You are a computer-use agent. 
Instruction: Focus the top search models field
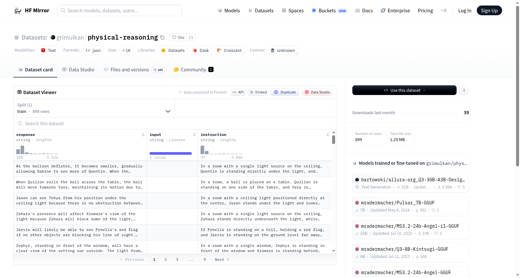point(120,10)
